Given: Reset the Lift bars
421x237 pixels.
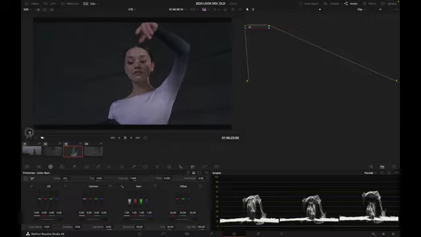Looking at the screenshot, I should [66, 186].
